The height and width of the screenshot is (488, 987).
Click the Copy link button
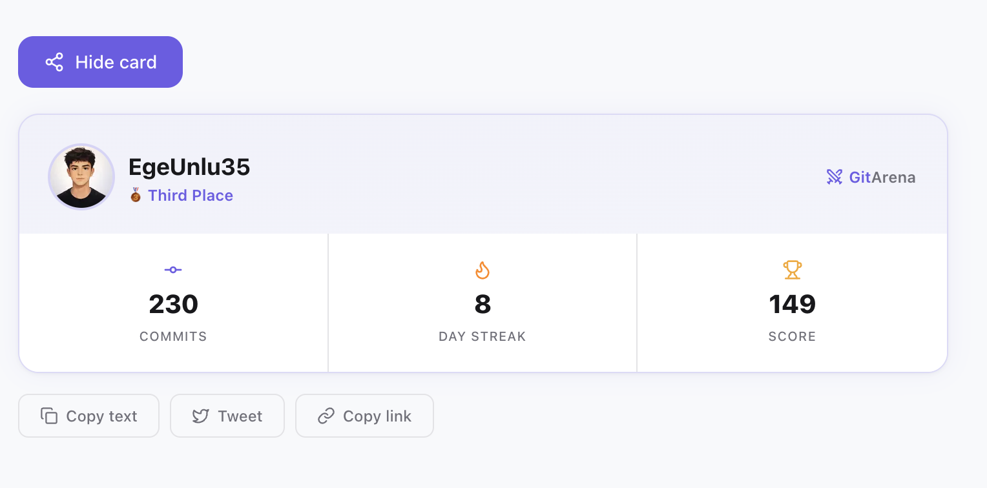(364, 416)
